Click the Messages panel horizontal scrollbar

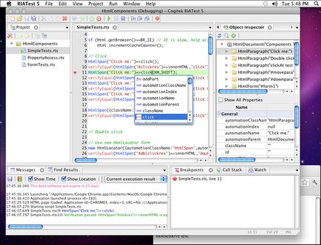coord(82,227)
